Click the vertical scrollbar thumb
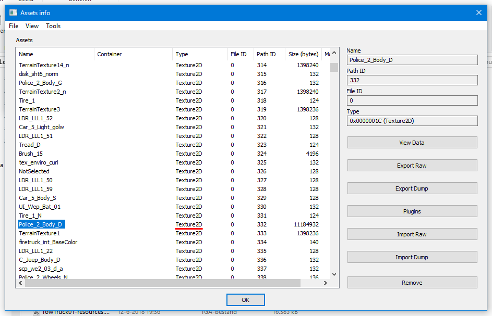The width and height of the screenshot is (492, 316). click(x=334, y=67)
